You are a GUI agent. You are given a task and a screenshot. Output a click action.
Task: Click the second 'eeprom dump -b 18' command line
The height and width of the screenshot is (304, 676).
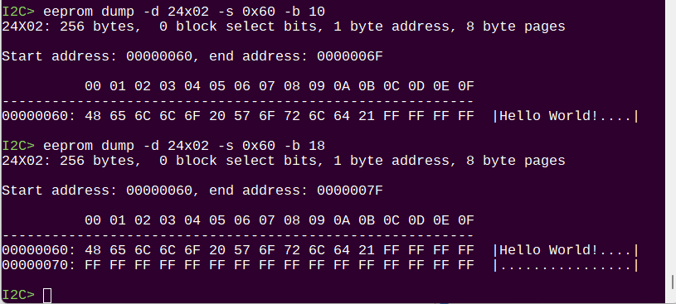pyautogui.click(x=184, y=146)
